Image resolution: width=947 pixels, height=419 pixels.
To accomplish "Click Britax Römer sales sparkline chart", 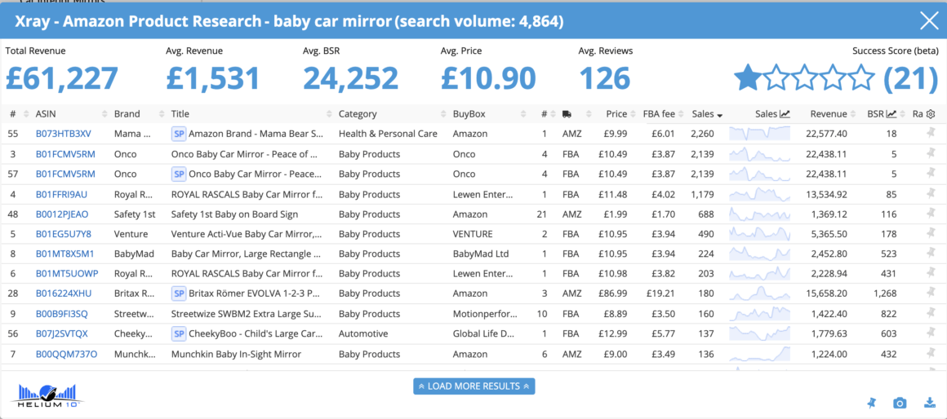I will (760, 294).
